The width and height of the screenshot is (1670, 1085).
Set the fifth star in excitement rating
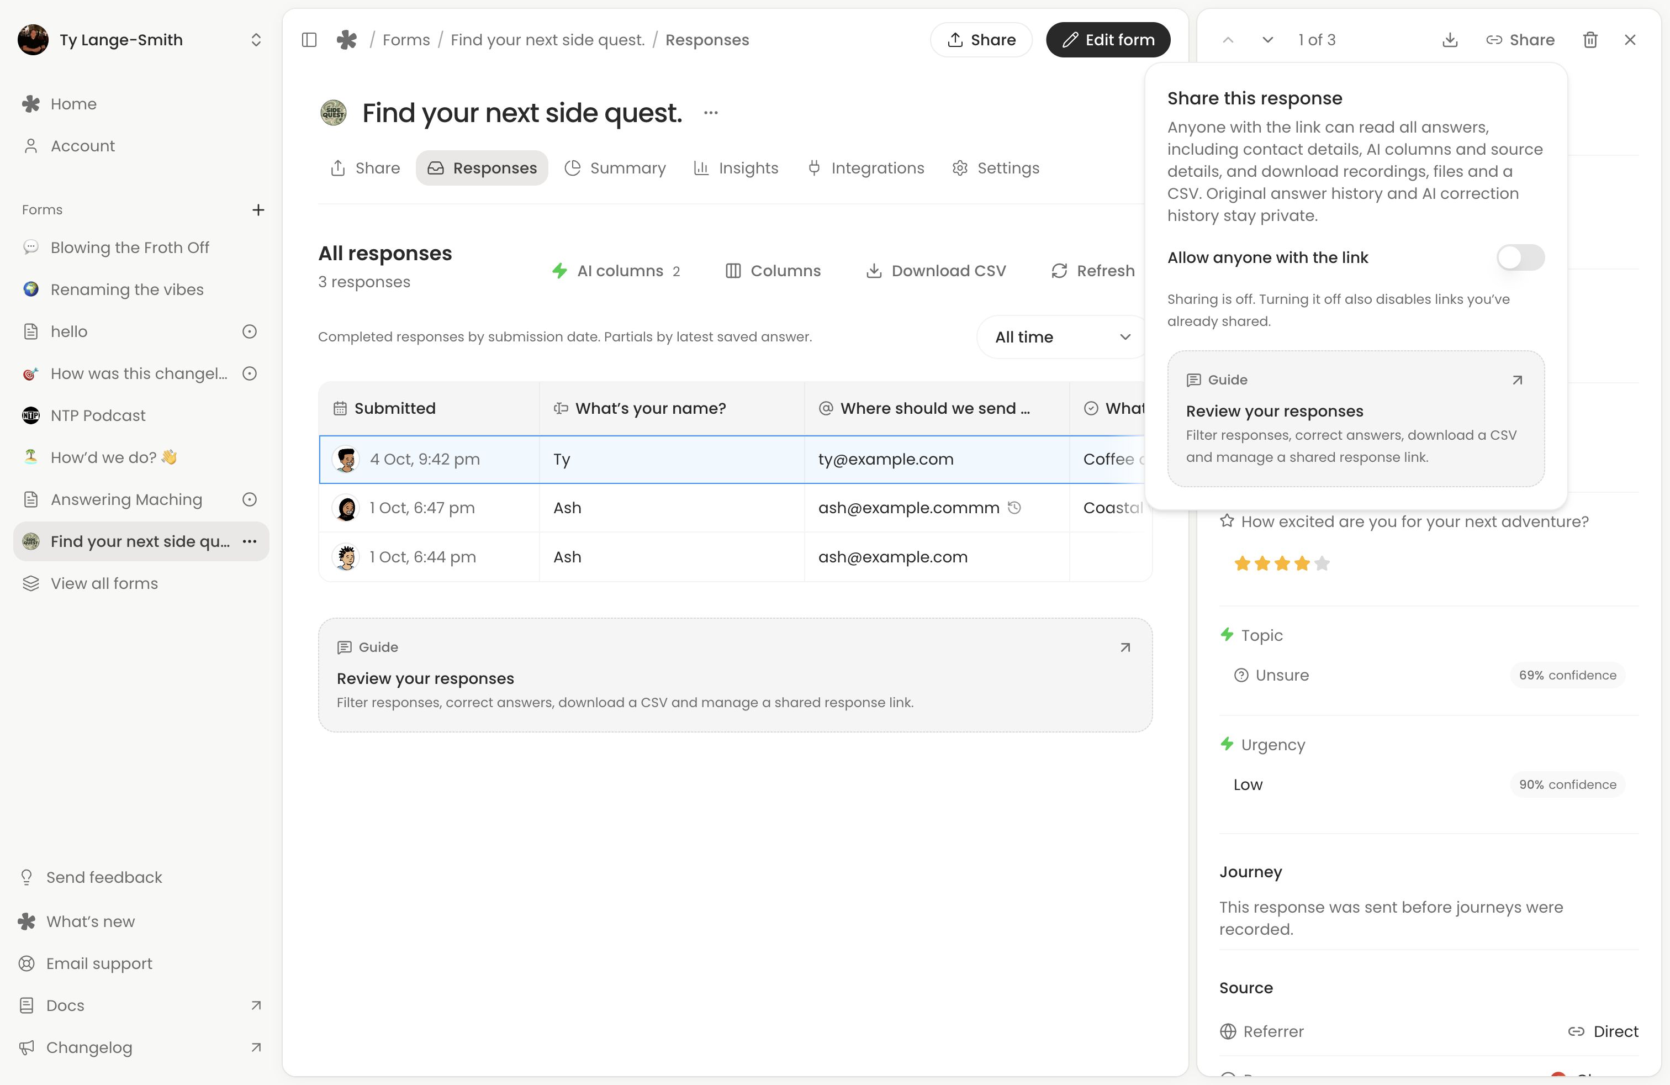tap(1322, 563)
